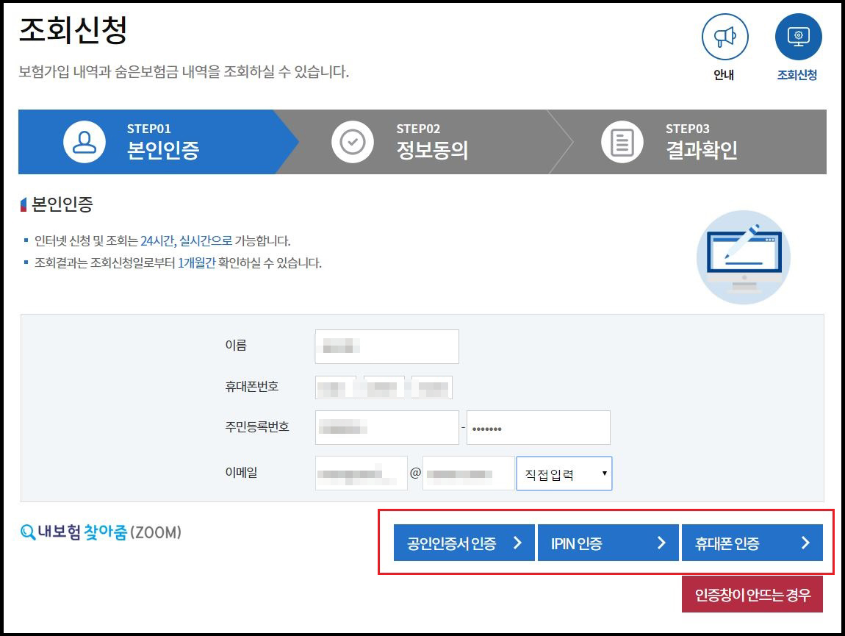Click the 이메일 field label
Image resolution: width=845 pixels, height=636 pixels.
coord(241,472)
